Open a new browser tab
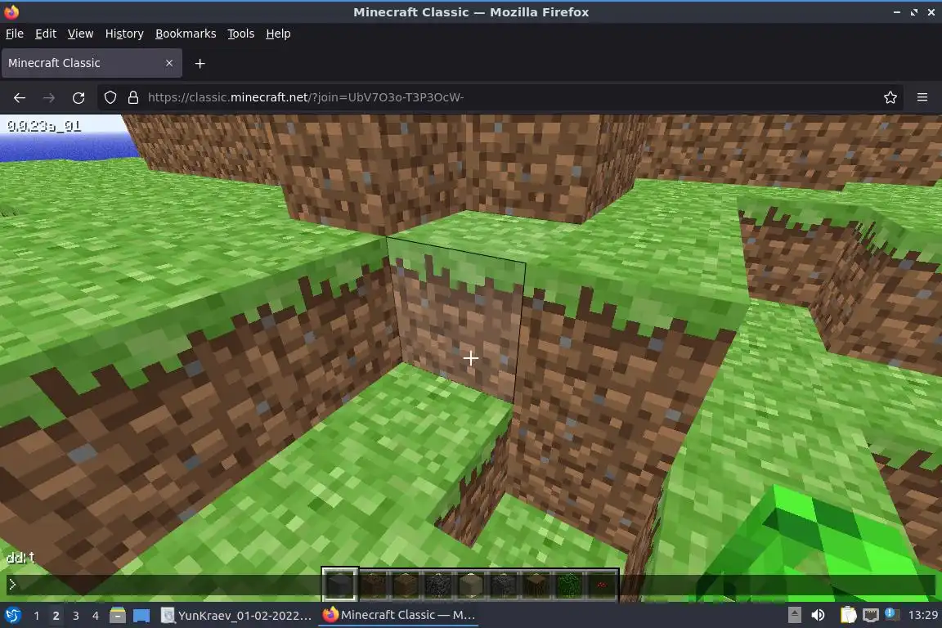This screenshot has height=628, width=942. pos(200,63)
